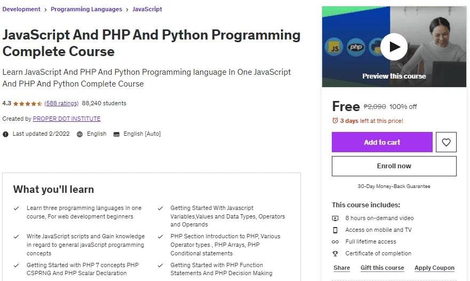
Task: Click Full lifetime access text
Action: 370,241
